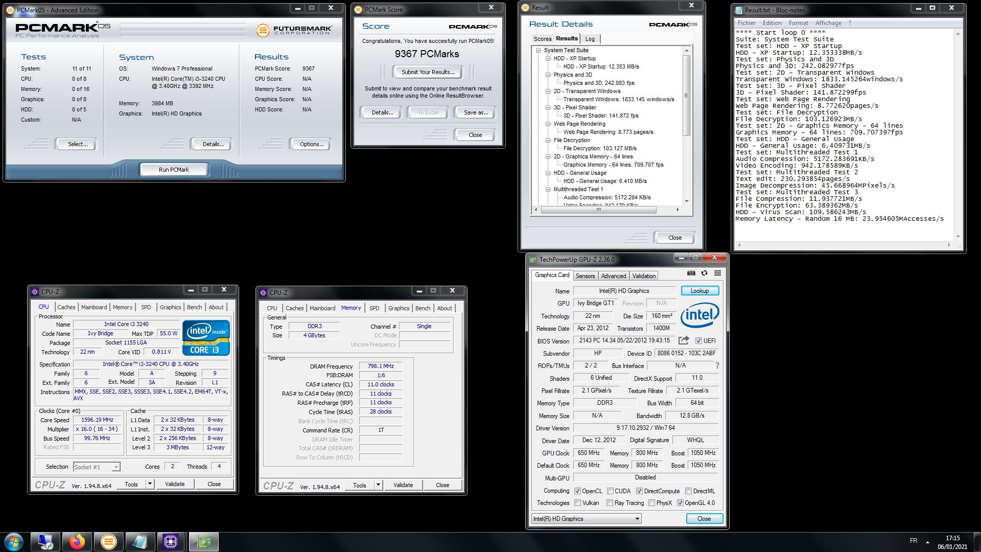The width and height of the screenshot is (981, 552).
Task: Click Notepad vertical scrollbar down arrow
Action: pyautogui.click(x=957, y=237)
